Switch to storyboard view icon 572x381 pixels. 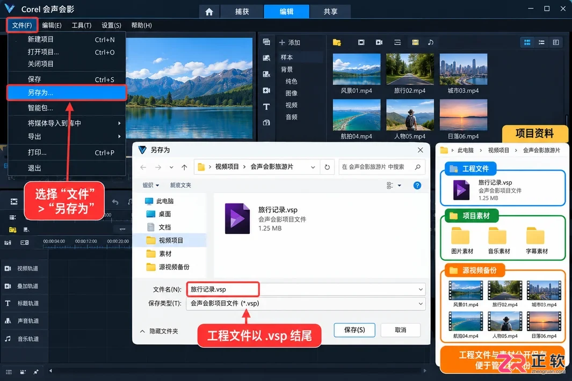[14, 202]
